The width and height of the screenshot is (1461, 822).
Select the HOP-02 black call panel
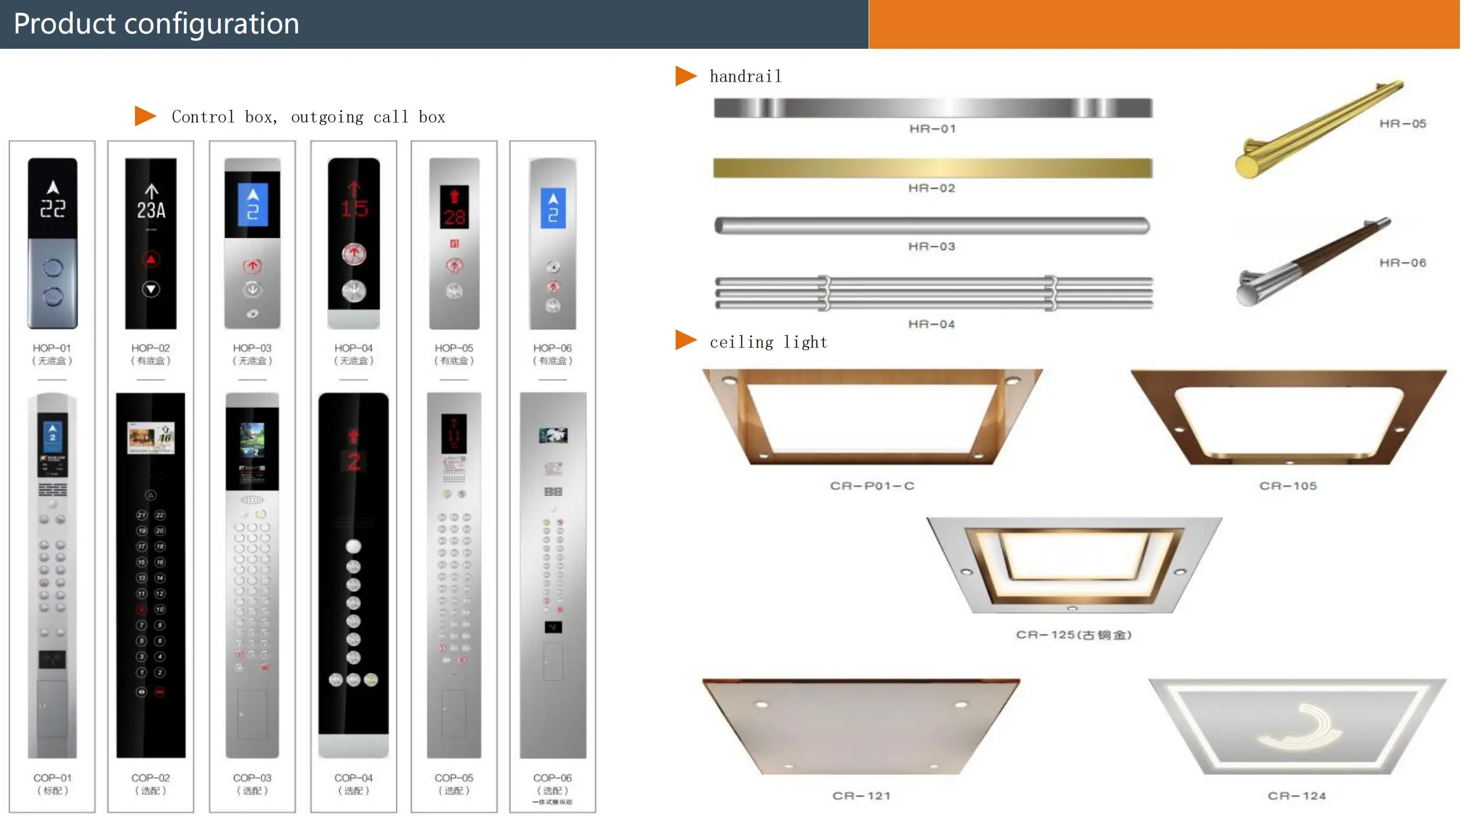click(151, 243)
